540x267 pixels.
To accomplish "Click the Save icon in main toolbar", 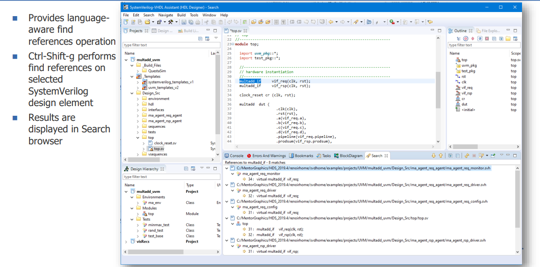I will [184, 22].
